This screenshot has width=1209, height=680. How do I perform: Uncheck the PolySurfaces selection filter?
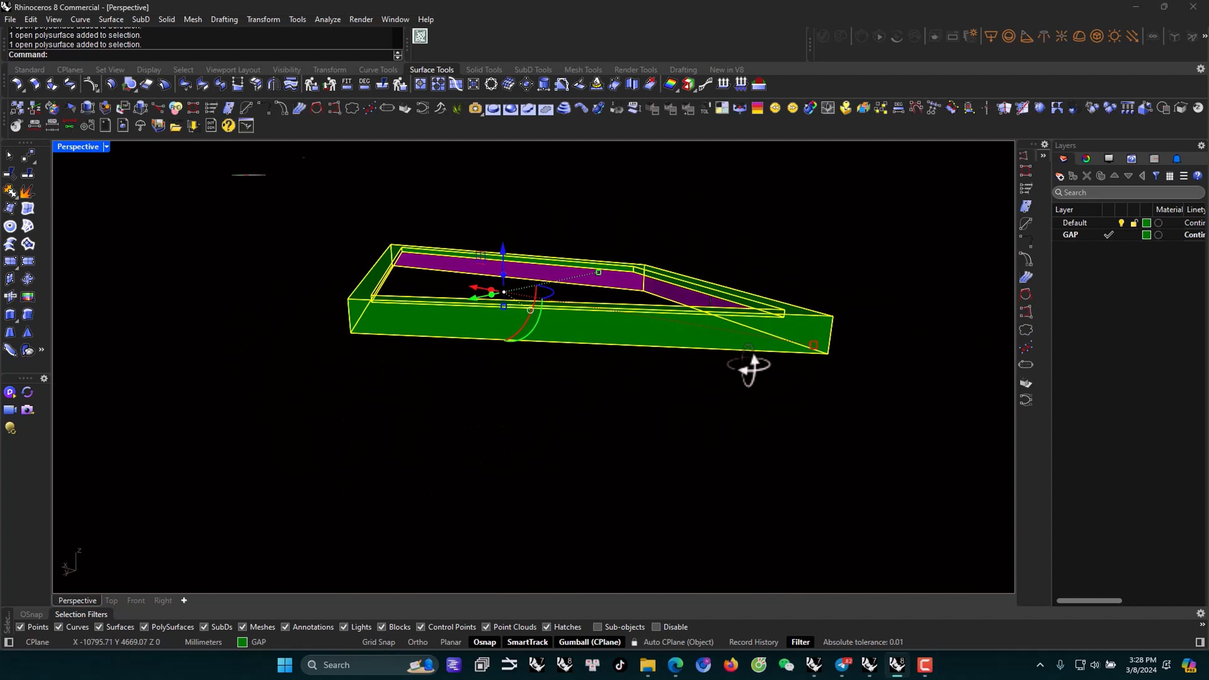pos(145,627)
